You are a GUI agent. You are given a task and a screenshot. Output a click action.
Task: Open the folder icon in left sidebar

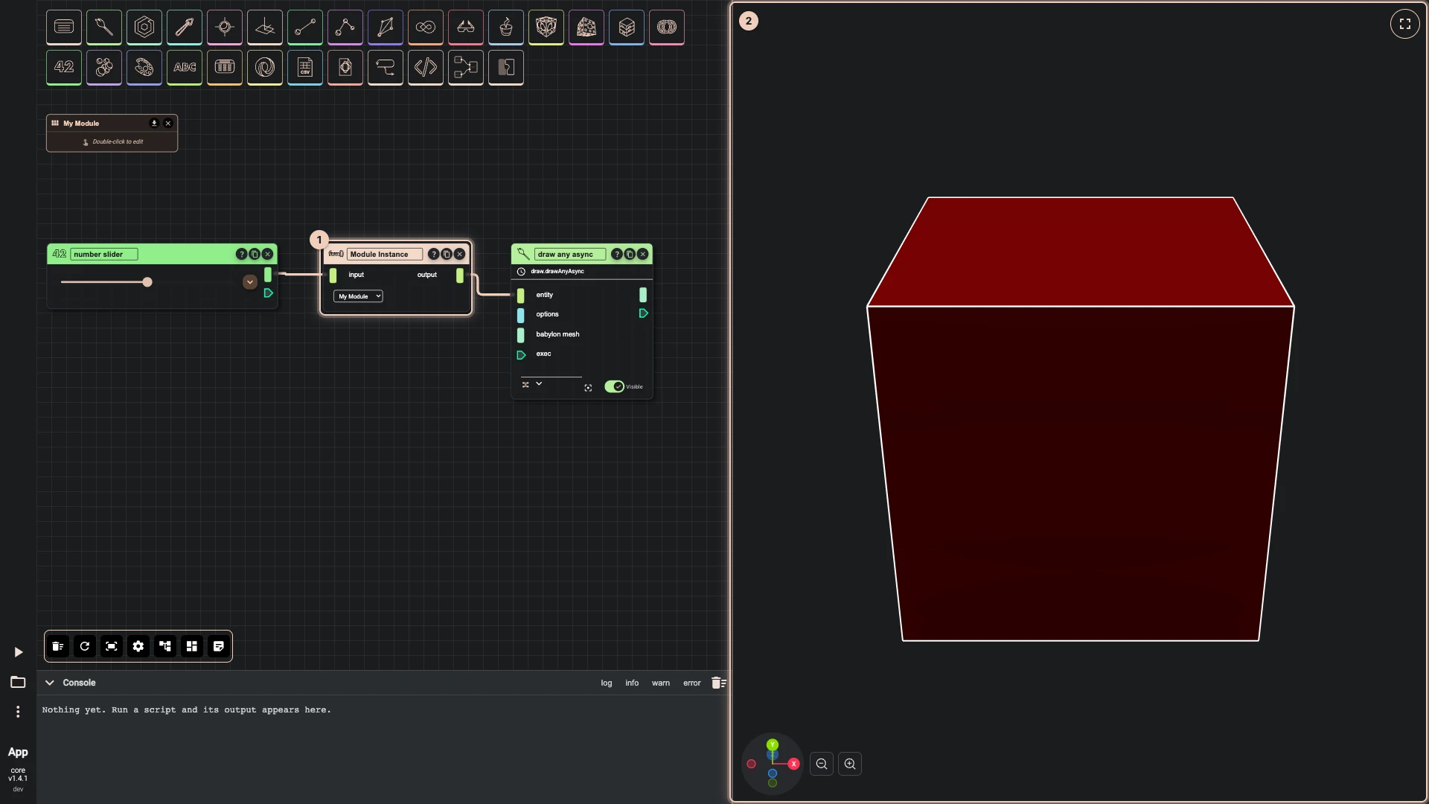click(x=18, y=682)
